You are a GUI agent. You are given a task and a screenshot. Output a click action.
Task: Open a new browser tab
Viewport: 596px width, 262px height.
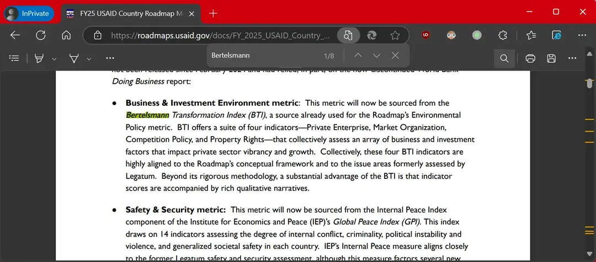[213, 13]
